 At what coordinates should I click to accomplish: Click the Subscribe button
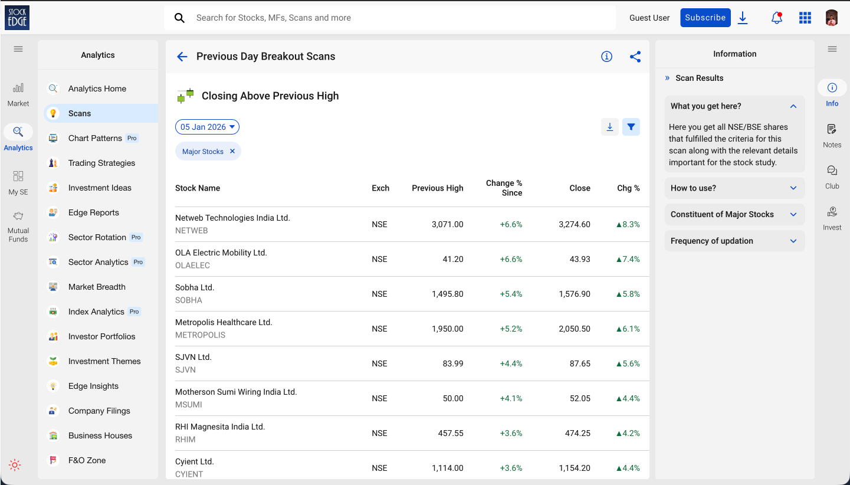[x=705, y=18]
